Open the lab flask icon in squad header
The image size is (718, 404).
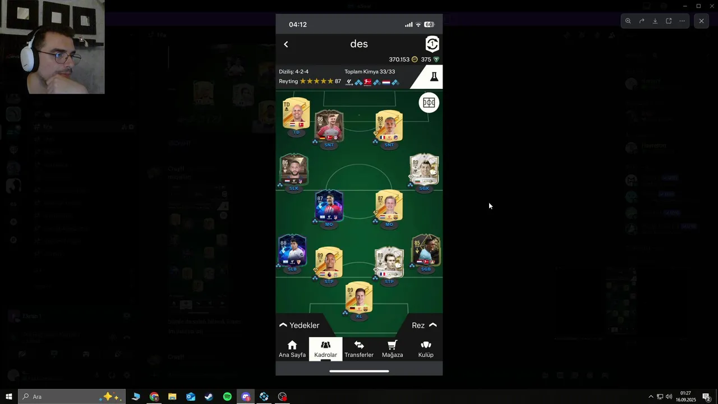(x=434, y=77)
